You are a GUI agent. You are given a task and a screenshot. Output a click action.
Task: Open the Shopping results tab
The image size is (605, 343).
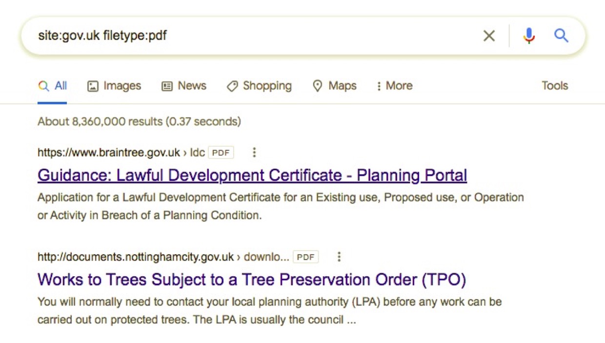pos(259,86)
